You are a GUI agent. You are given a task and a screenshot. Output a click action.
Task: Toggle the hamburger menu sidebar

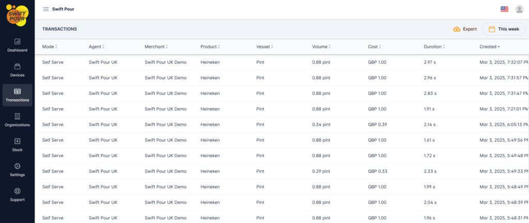46,9
